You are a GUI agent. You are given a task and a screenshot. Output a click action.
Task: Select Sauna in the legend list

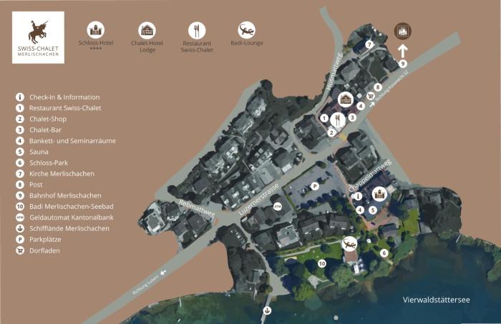39,152
